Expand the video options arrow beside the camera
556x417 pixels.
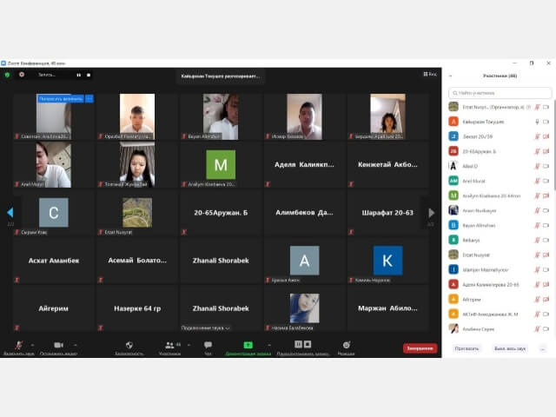tap(76, 345)
